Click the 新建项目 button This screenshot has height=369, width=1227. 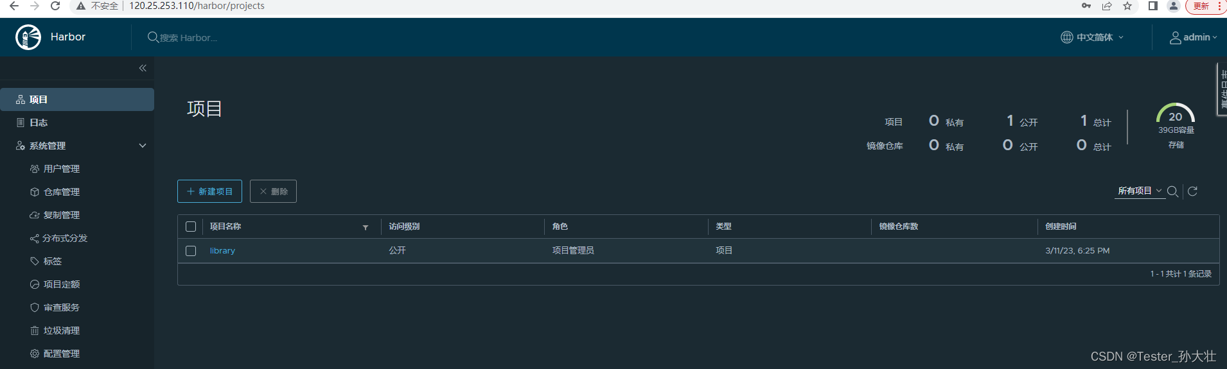pyautogui.click(x=209, y=191)
